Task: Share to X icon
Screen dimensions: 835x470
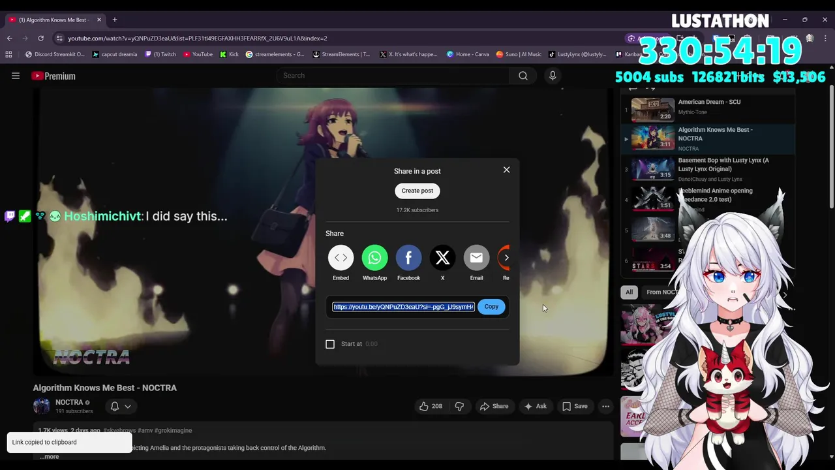Action: click(x=442, y=258)
